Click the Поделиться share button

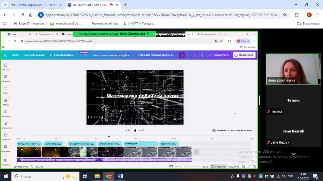pyautogui.click(x=244, y=55)
